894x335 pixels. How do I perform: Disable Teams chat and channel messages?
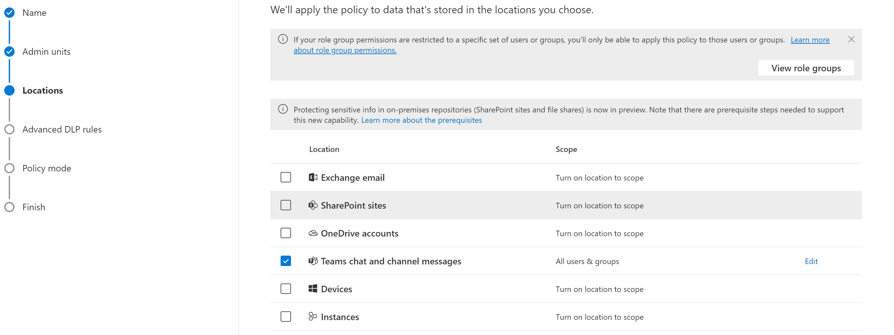[286, 261]
